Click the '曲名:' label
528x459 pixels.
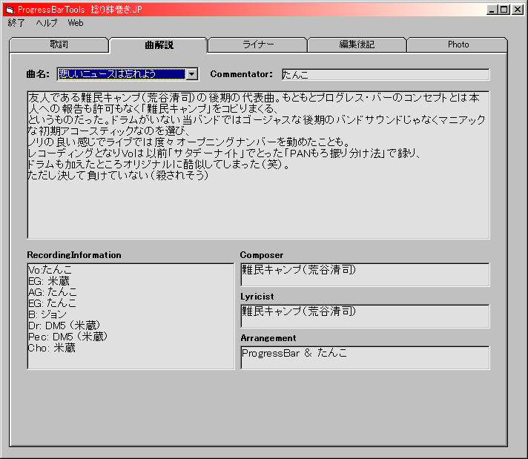(x=38, y=74)
